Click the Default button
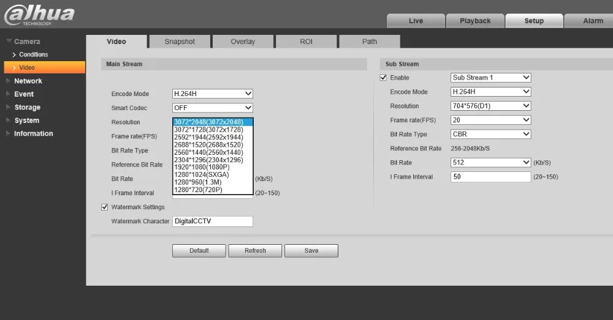This screenshot has height=320, width=613. (199, 250)
